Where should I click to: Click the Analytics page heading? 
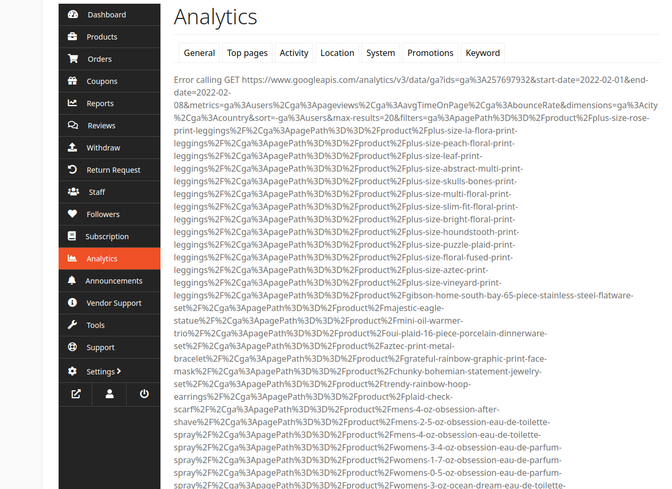click(215, 17)
